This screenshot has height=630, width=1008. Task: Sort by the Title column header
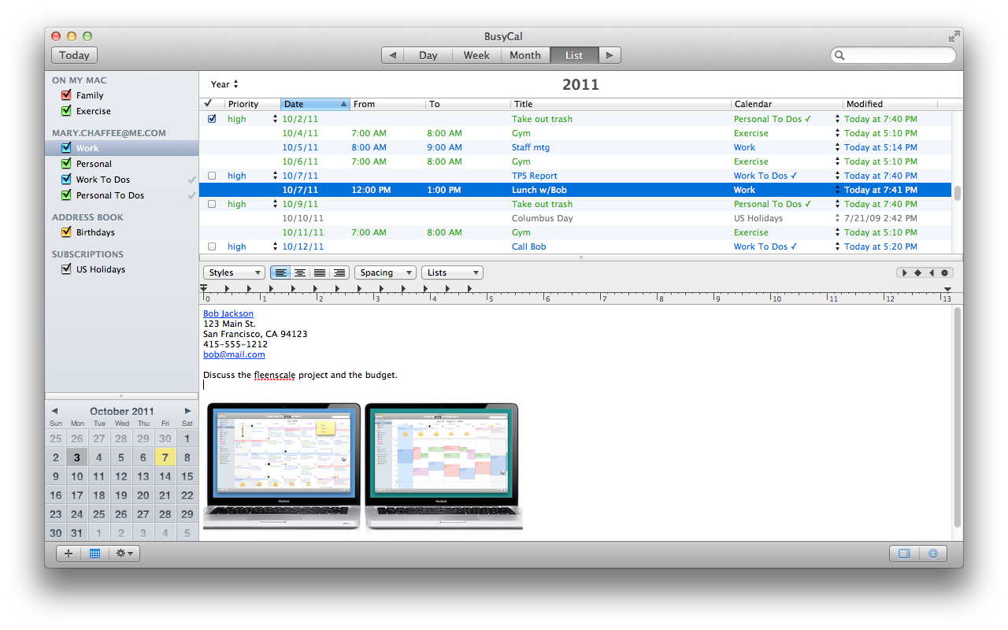621,103
